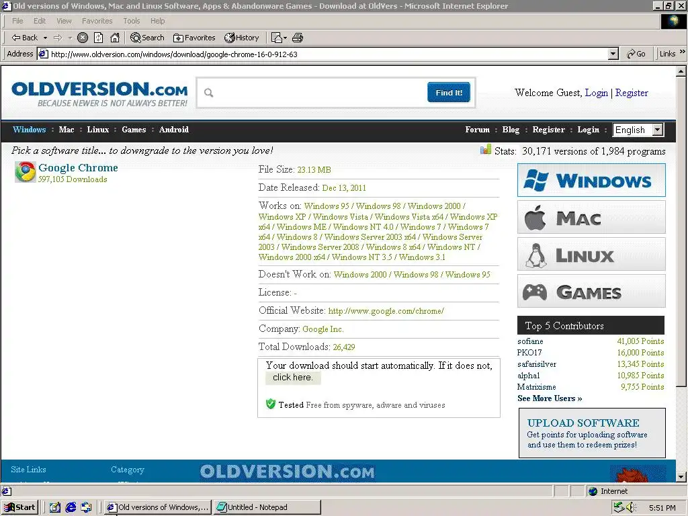The image size is (688, 516).
Task: Open the Favorites menu
Action: point(97,21)
